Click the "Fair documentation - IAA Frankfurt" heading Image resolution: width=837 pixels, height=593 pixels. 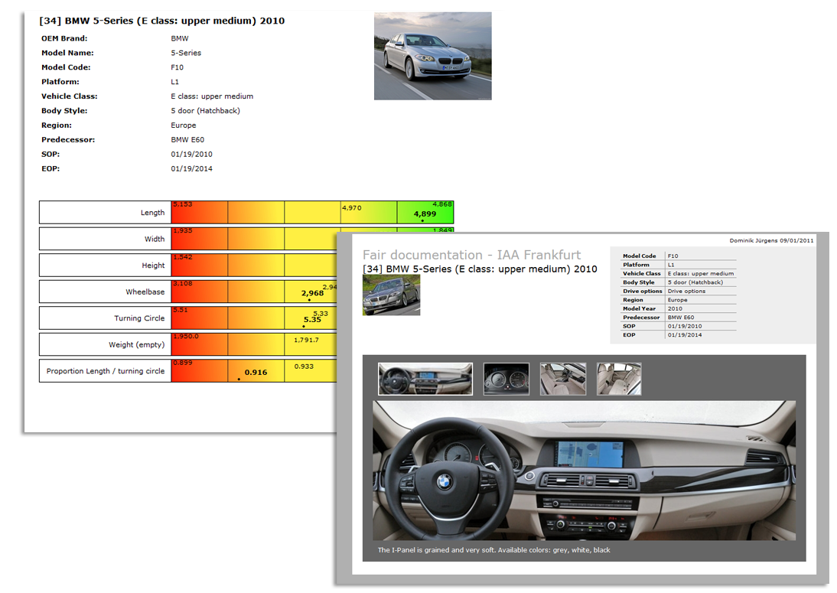(x=472, y=255)
